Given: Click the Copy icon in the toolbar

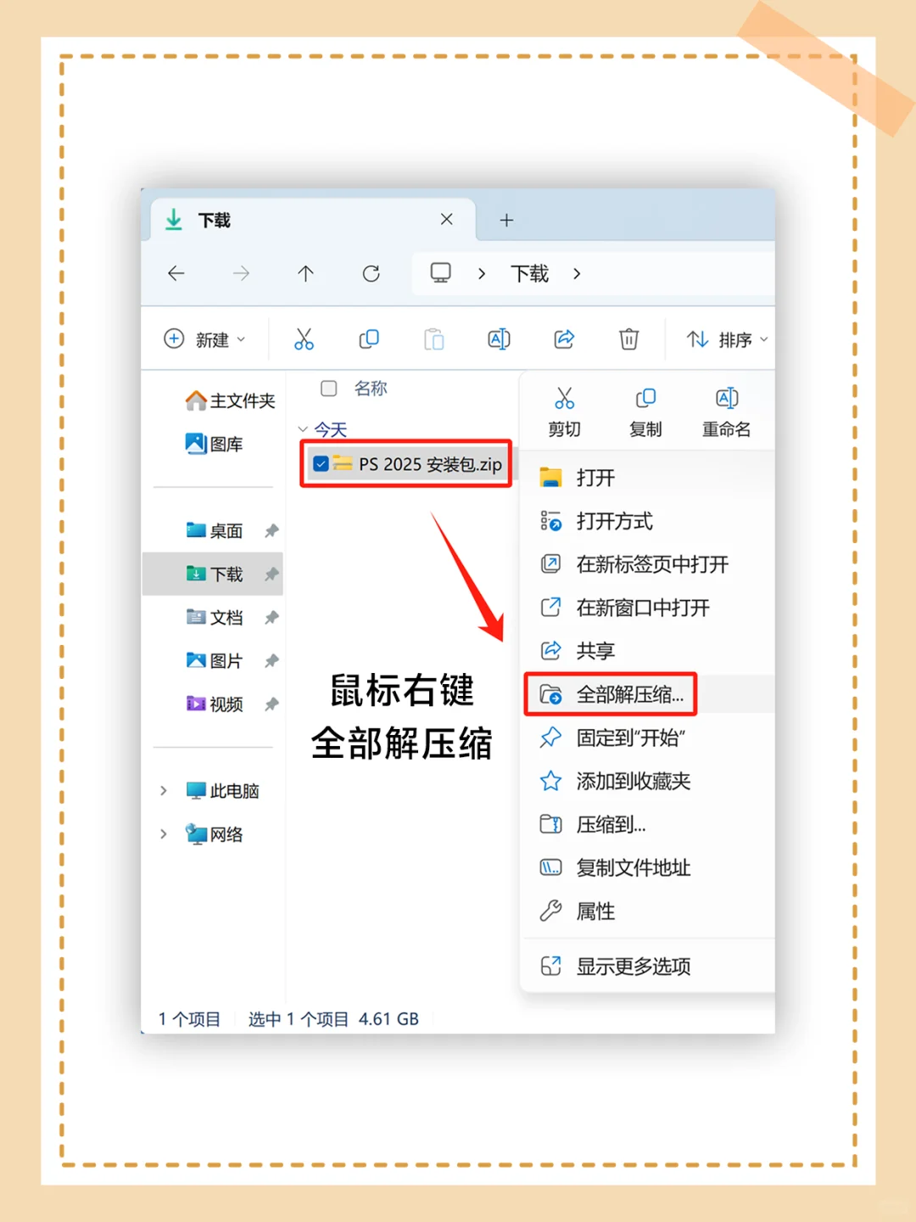Looking at the screenshot, I should pyautogui.click(x=369, y=339).
